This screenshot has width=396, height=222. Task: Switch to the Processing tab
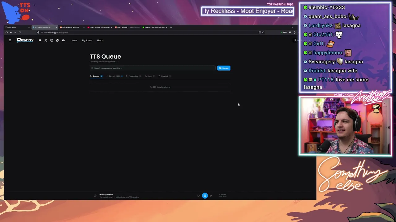(133, 76)
